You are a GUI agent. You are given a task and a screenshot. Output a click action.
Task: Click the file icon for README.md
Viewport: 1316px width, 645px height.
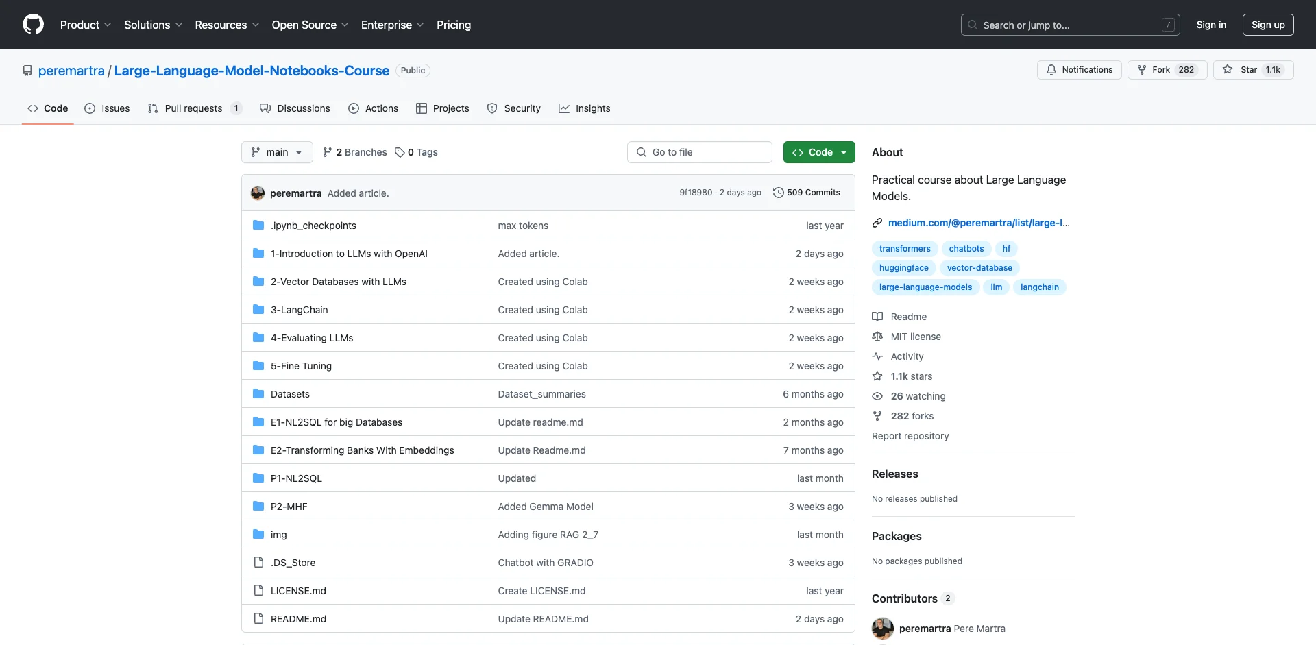coord(258,619)
